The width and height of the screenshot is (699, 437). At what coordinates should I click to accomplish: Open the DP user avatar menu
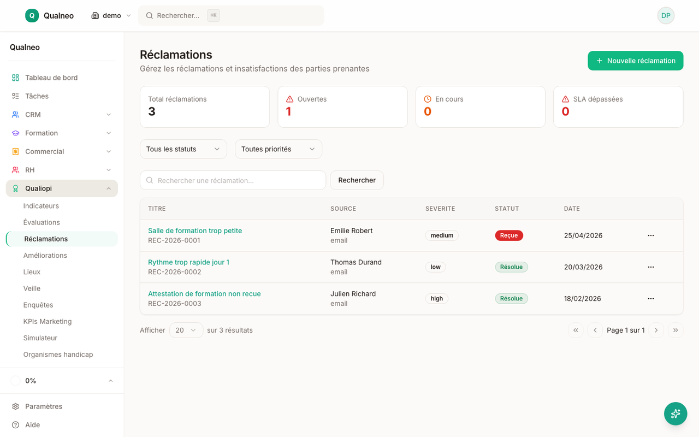click(666, 15)
